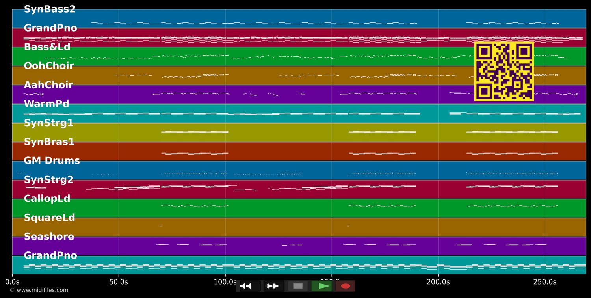Image resolution: width=591 pixels, height=298 pixels.
Task: Select the Seashore track label
Action: tap(49, 237)
